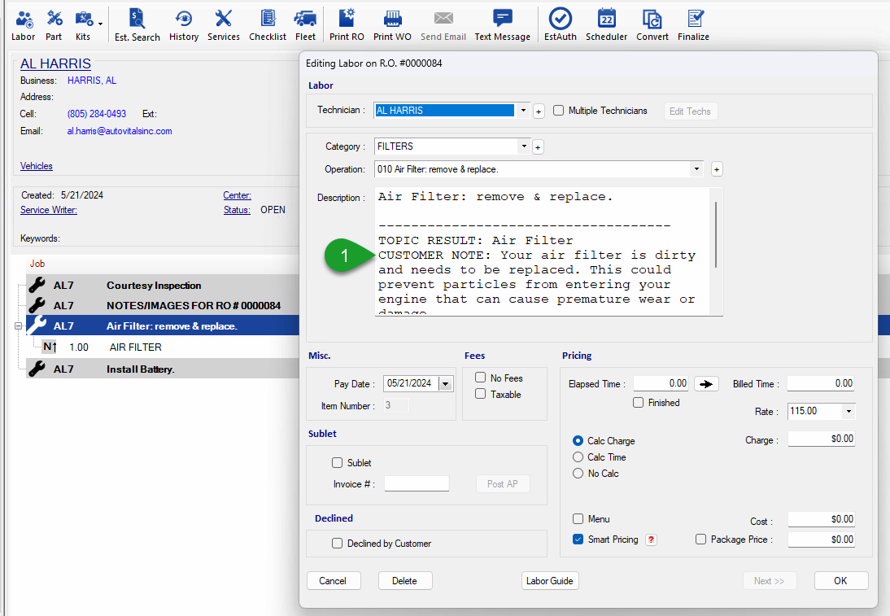Click the plus button beside Category
Screen dimensions: 890x616
point(538,147)
